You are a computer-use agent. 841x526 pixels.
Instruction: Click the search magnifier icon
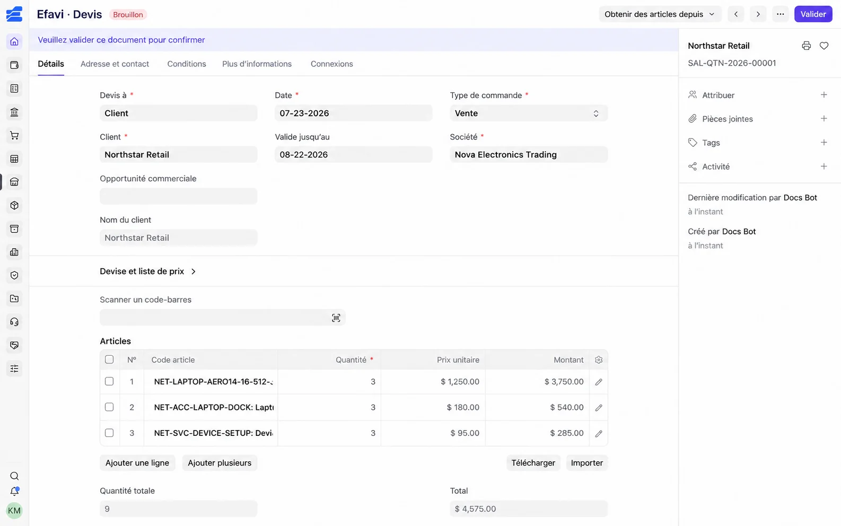(14, 476)
